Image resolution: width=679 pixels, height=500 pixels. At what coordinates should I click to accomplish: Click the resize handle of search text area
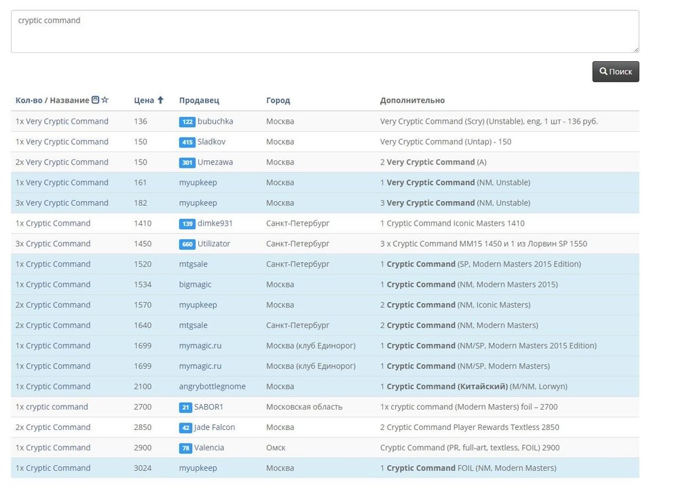pos(636,50)
